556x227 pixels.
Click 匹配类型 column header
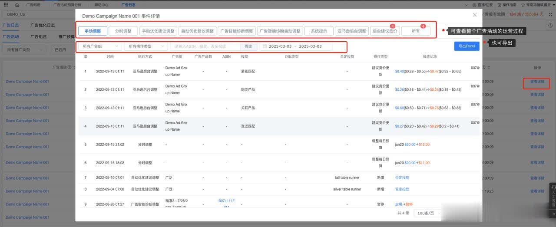click(x=291, y=56)
